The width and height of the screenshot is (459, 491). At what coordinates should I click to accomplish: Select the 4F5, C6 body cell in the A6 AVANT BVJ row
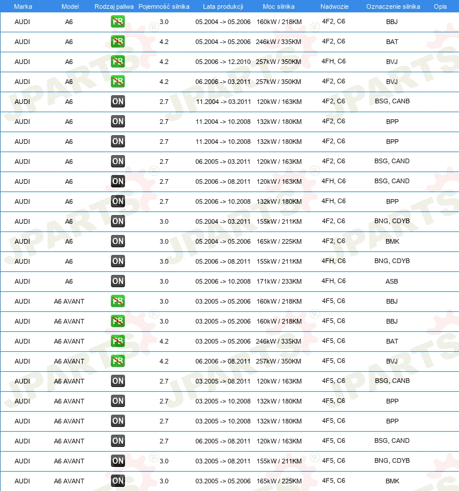(x=333, y=361)
